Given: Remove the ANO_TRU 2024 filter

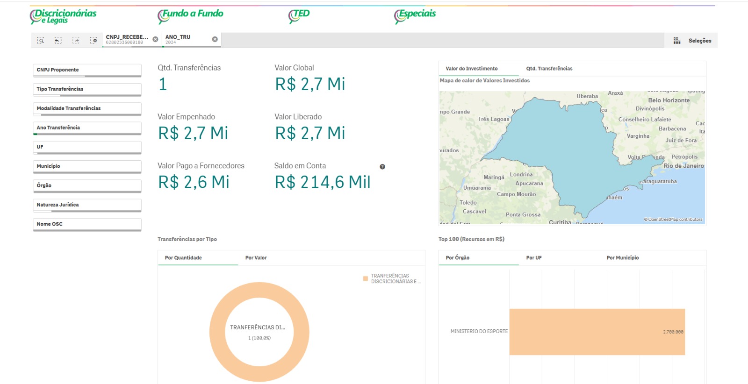Looking at the screenshot, I should pyautogui.click(x=215, y=39).
